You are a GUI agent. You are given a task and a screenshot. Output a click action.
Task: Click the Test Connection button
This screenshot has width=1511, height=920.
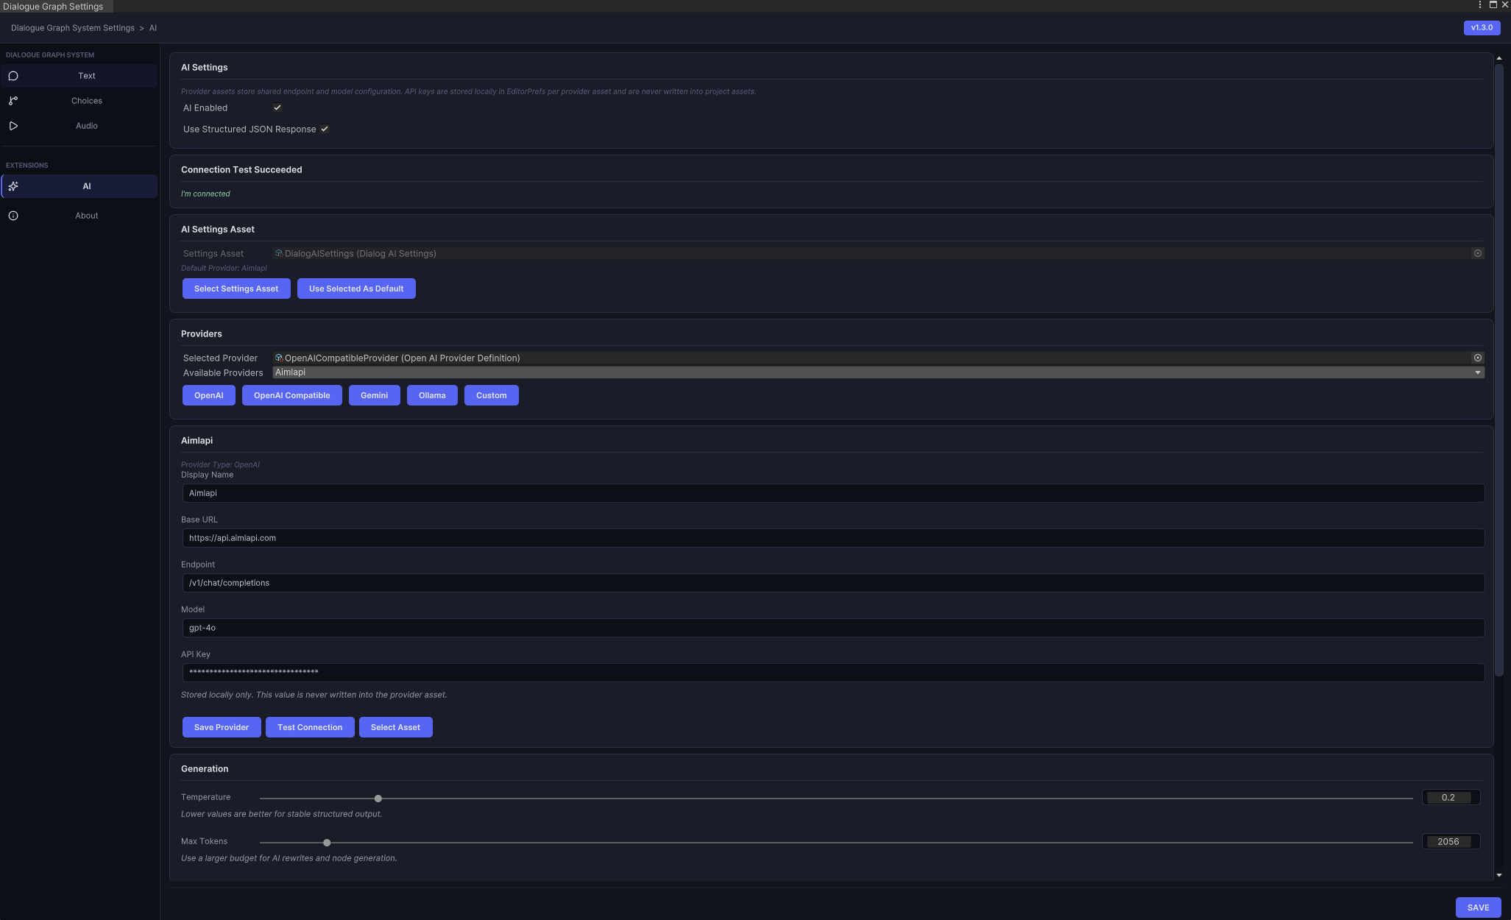tap(310, 727)
